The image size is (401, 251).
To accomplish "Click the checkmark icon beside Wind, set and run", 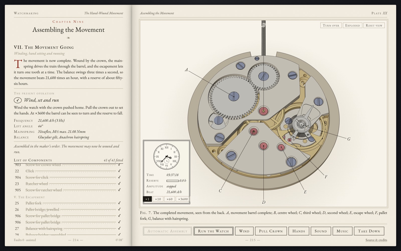I will [x=18, y=100].
